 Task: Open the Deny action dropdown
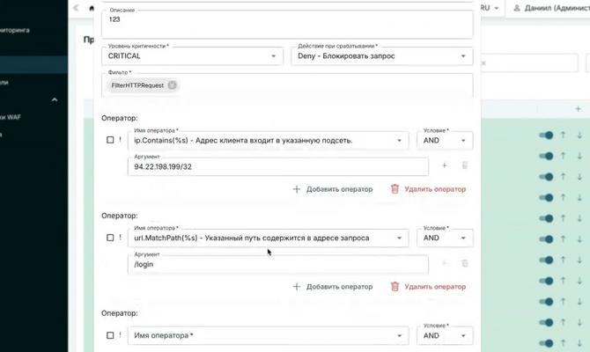pos(381,55)
